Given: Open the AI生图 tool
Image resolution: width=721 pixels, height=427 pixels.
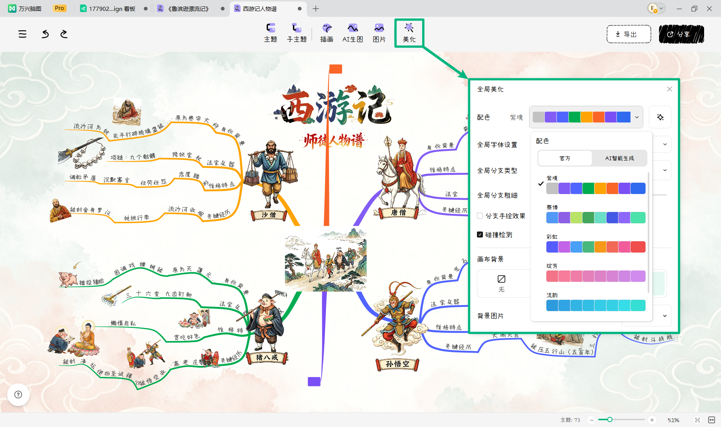Looking at the screenshot, I should tap(353, 33).
